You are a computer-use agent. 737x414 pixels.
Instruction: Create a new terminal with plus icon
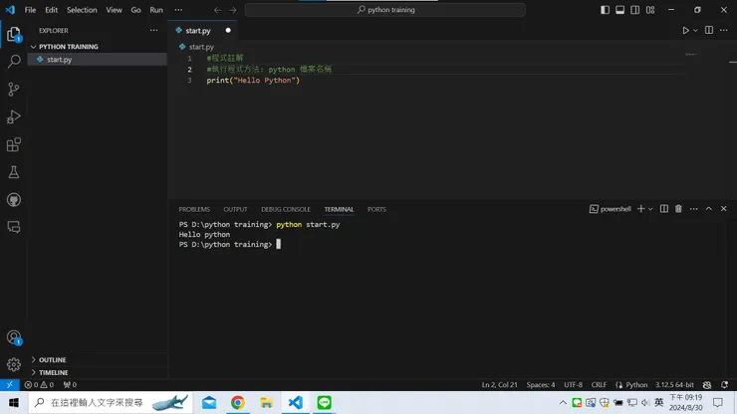pyautogui.click(x=640, y=209)
